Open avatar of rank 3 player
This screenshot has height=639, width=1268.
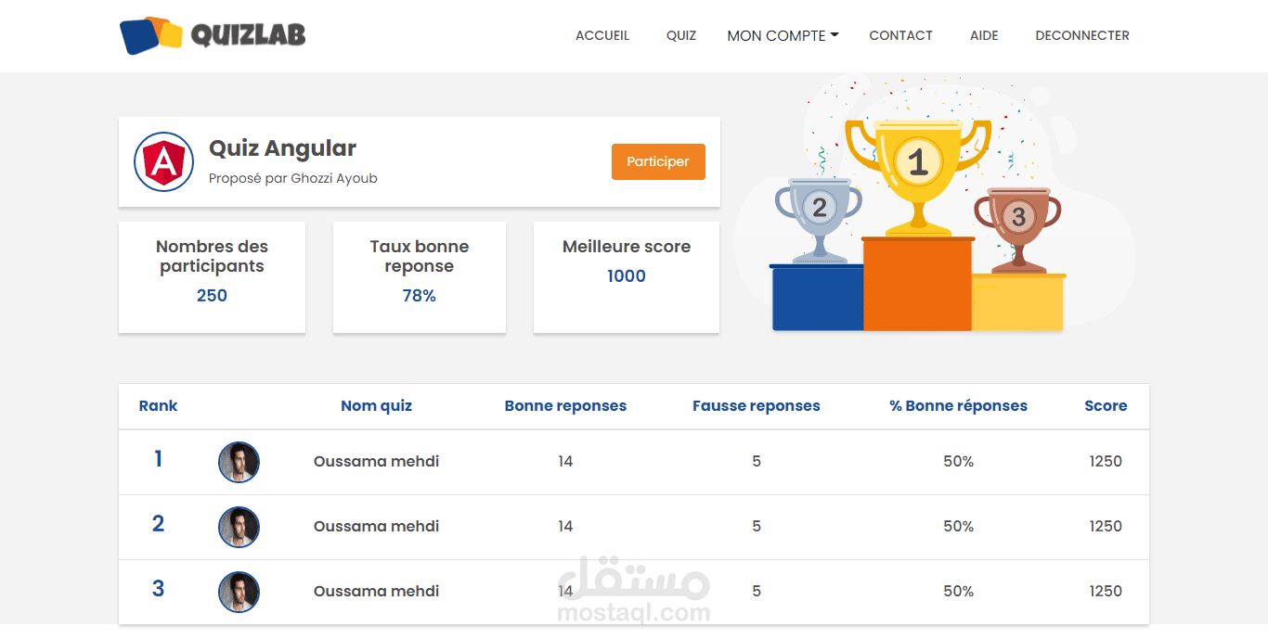coord(239,592)
